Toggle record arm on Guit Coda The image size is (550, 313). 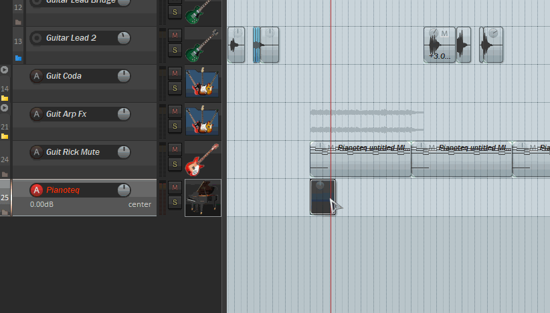click(x=36, y=76)
